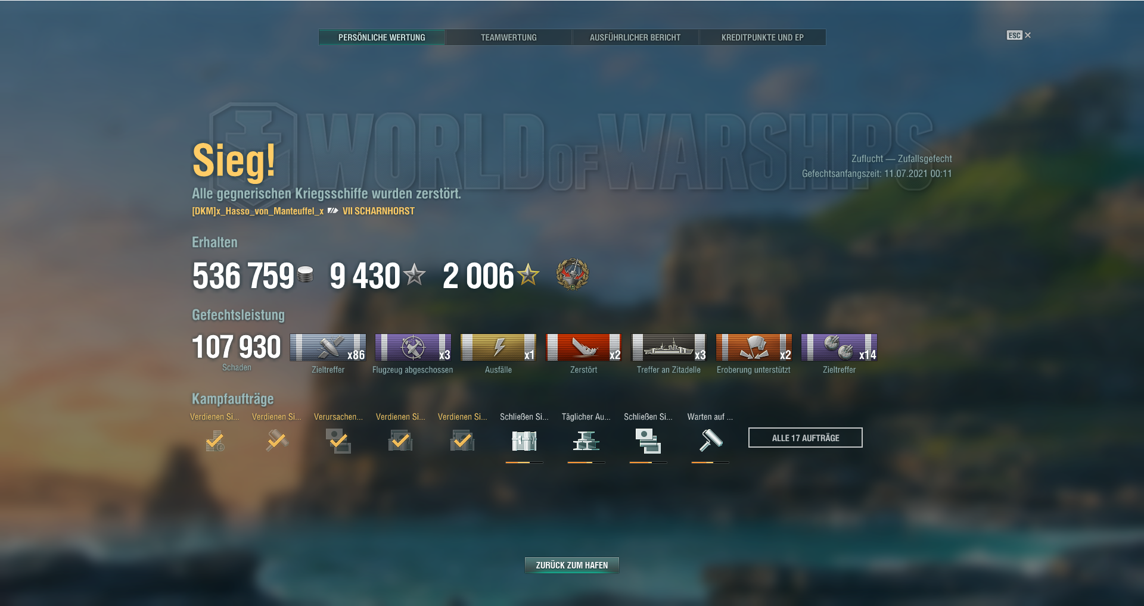Open the Täglicher Au... mission icon
Screen dimensions: 1144x606
(x=586, y=441)
